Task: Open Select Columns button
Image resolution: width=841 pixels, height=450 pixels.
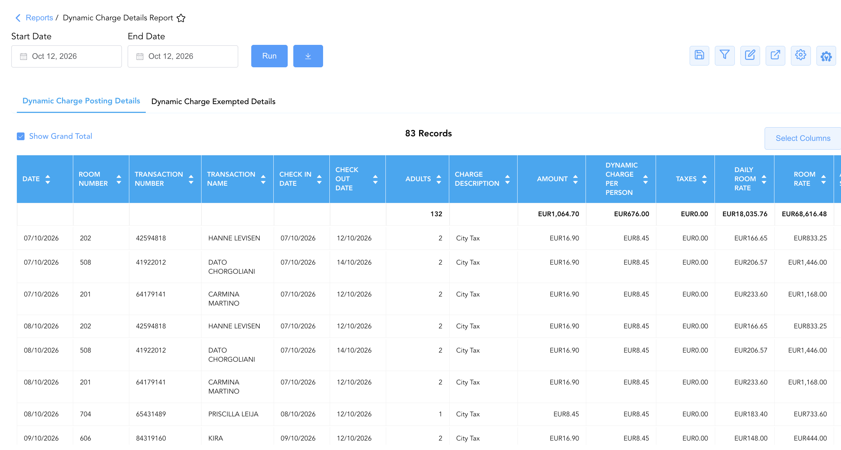Action: point(803,138)
